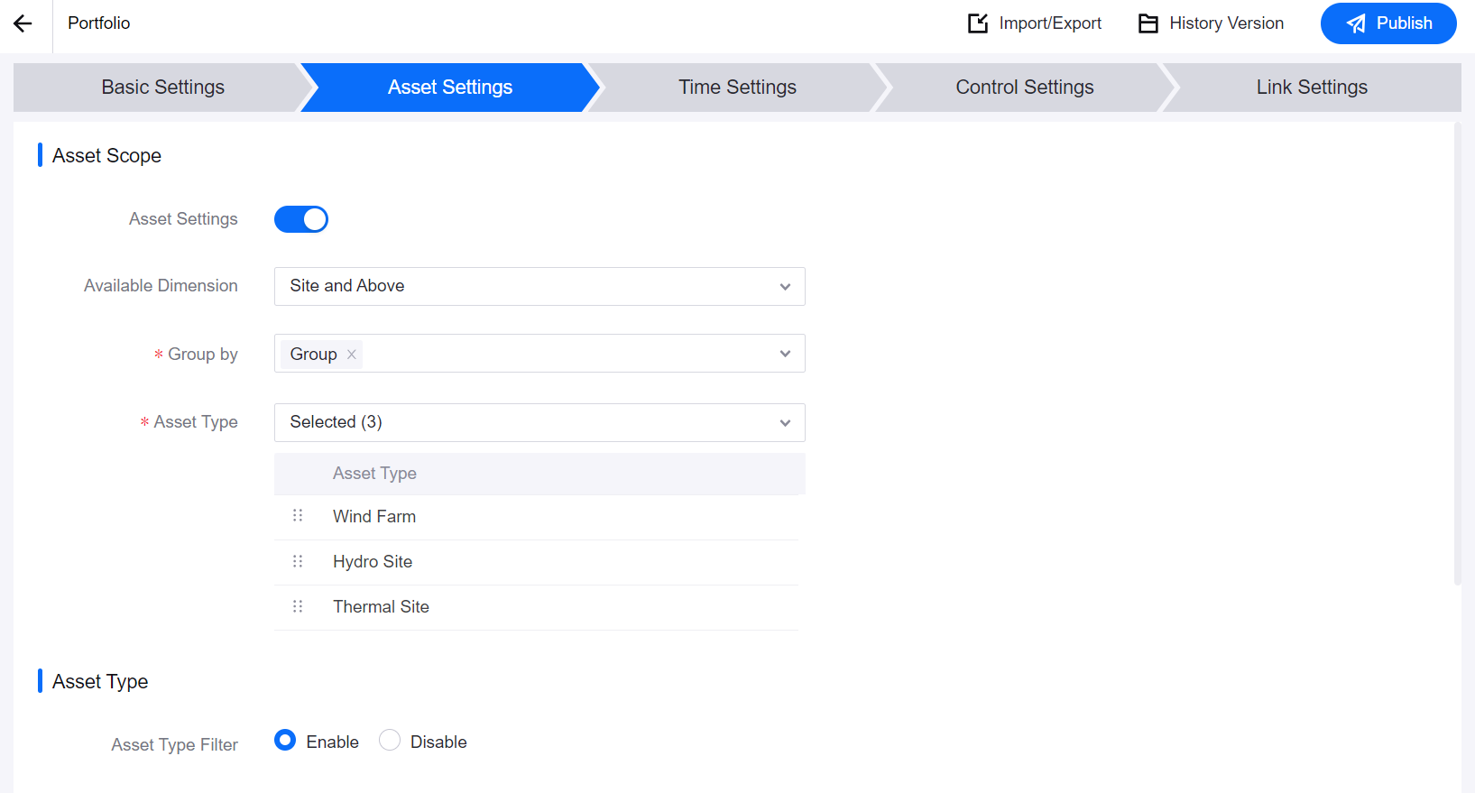Open the Asset Type Selected (3) dropdown
Viewport: 1475px width, 793px height.
point(539,422)
